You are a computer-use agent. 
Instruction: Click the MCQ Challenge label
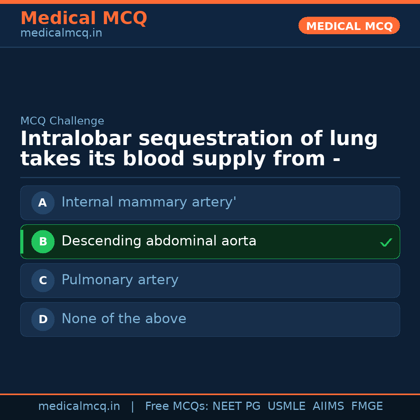pyautogui.click(x=62, y=121)
